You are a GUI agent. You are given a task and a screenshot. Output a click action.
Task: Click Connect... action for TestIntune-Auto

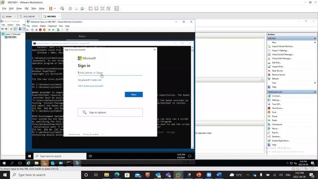tap(276, 96)
